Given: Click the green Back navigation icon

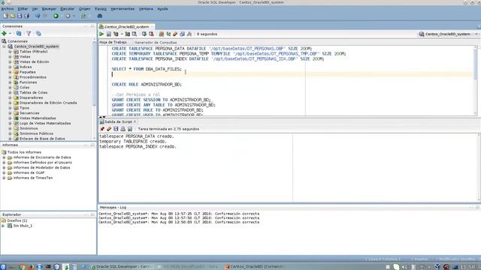Looking at the screenshot, I should (x=56, y=16).
